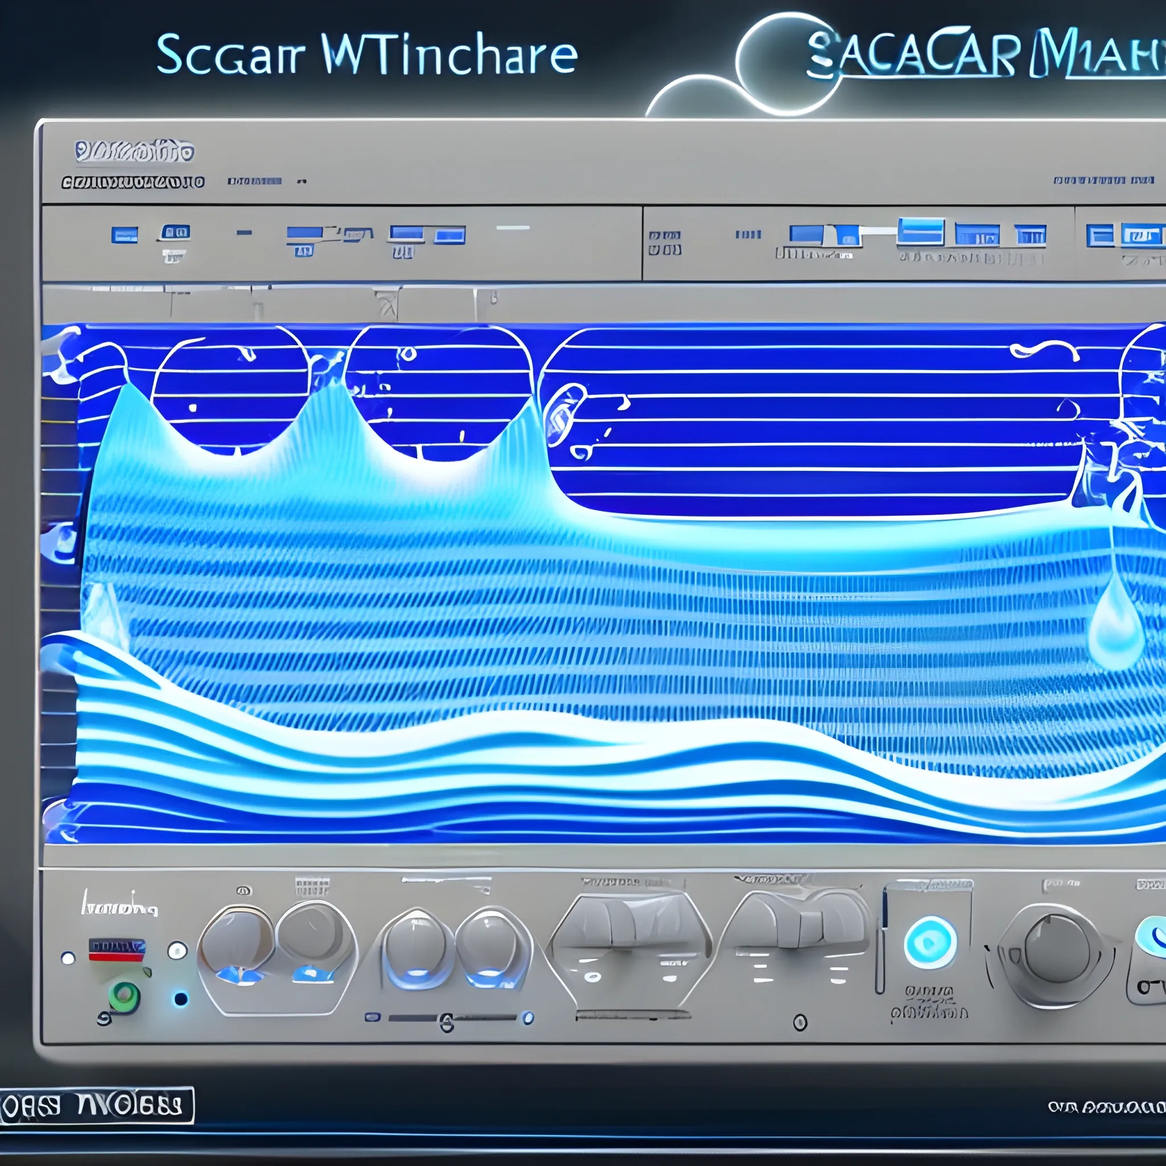Click the boxed 'OAS NVOEES' label
1166x1166 pixels.
pos(97,1105)
